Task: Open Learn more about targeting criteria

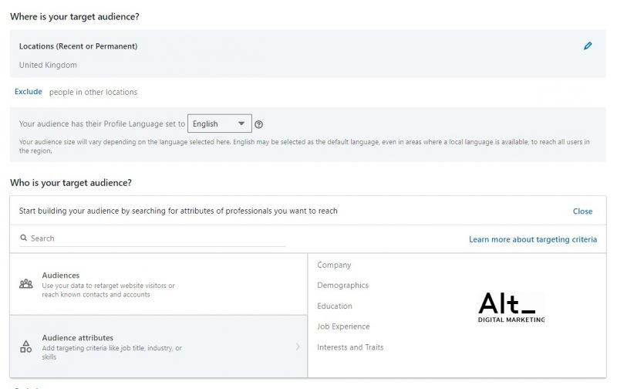Action: [x=532, y=239]
